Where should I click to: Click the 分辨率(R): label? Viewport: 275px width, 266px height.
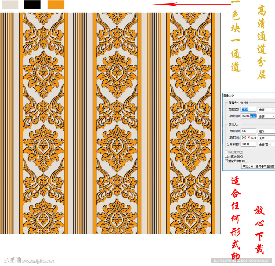tap(233, 144)
